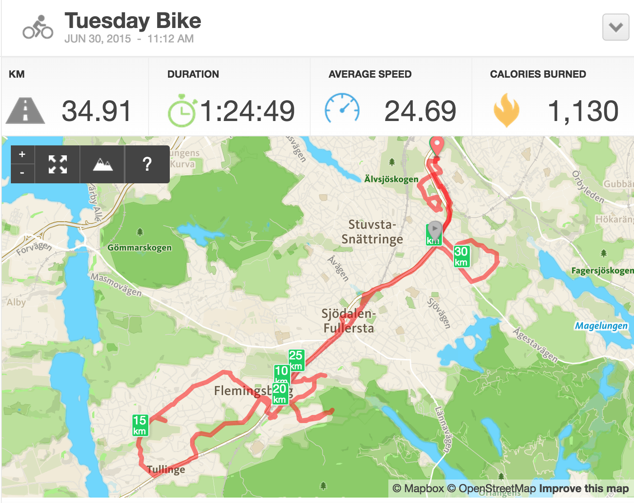Open the Mapbox attribution link
Image resolution: width=634 pixels, height=503 pixels.
(x=418, y=489)
